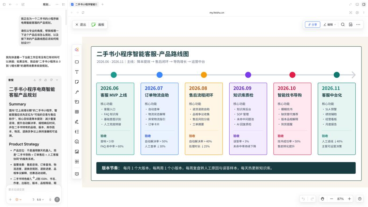368x207 pixels.
Task: Switch to the 二手书小程序智能 tab
Action: [x=84, y=4]
